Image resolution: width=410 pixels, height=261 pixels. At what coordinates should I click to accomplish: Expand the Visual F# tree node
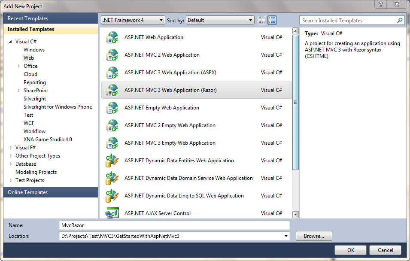click(11, 148)
